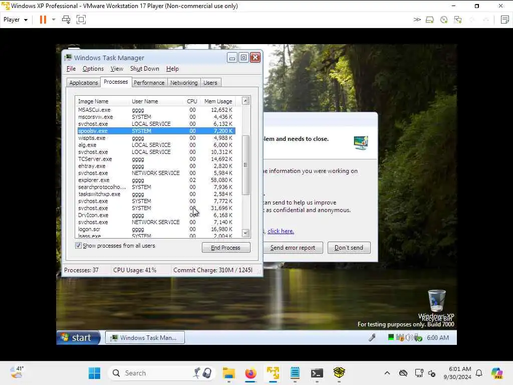Switch to the Applications tab
This screenshot has width=513, height=385.
(x=84, y=83)
